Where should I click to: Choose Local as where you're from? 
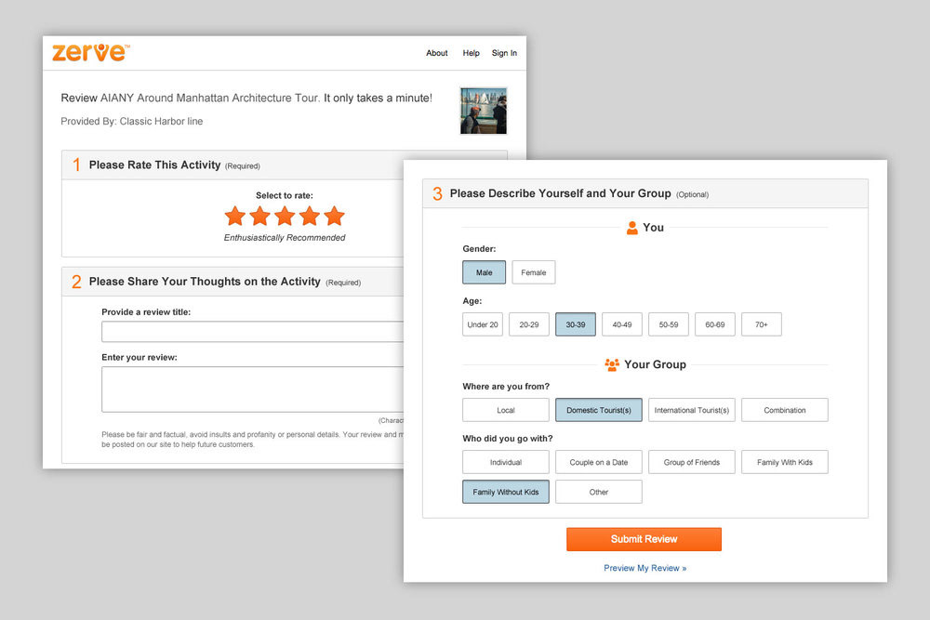pyautogui.click(x=506, y=410)
